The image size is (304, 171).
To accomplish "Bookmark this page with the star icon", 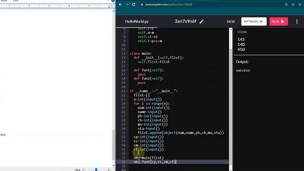I will click(300, 4).
